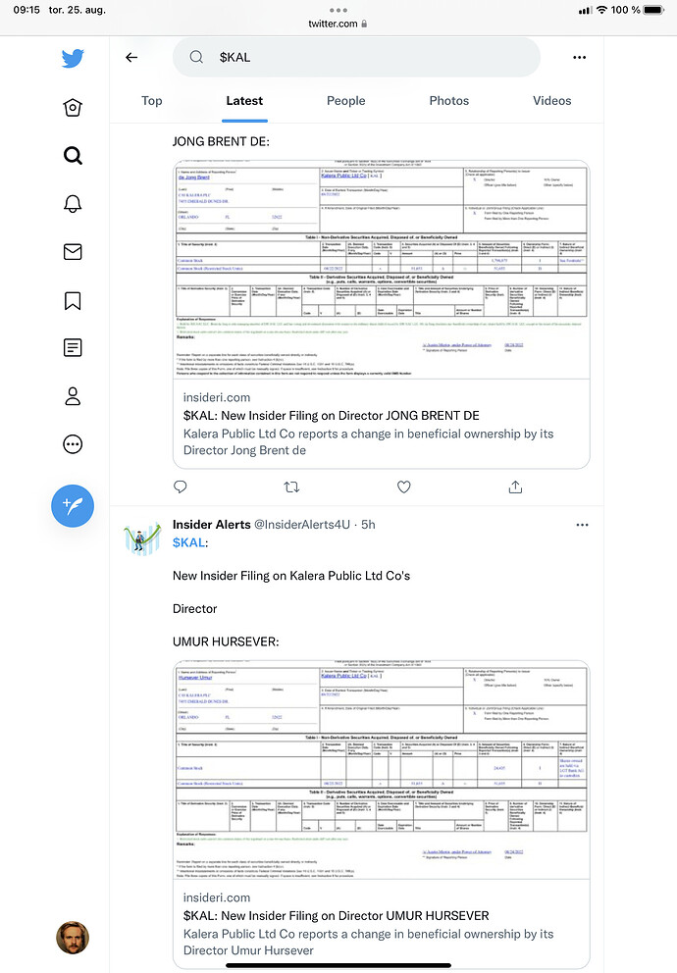Go to Home timeline icon
Screen dimensions: 677x973
73,107
